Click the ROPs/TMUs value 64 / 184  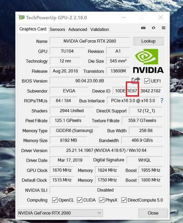point(63,101)
